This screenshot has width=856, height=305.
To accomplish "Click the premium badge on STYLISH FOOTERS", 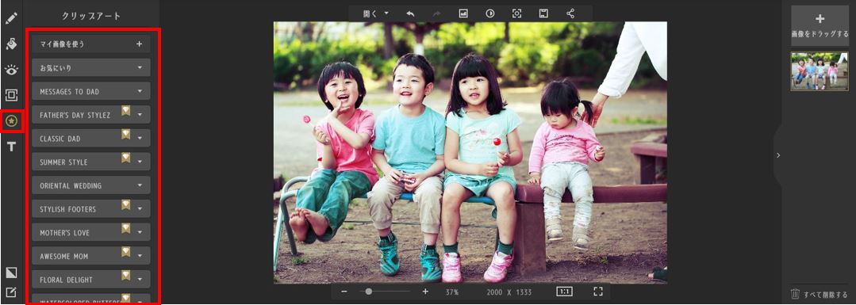I will point(125,204).
